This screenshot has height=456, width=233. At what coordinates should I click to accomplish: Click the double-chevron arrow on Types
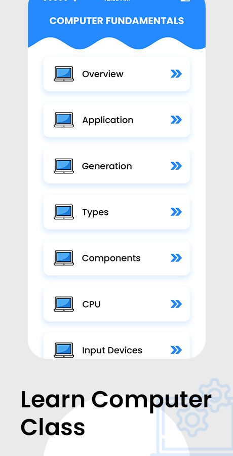coord(176,212)
